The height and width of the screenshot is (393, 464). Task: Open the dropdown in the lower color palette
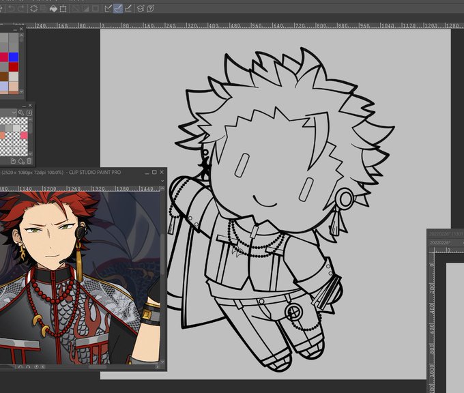point(14,113)
